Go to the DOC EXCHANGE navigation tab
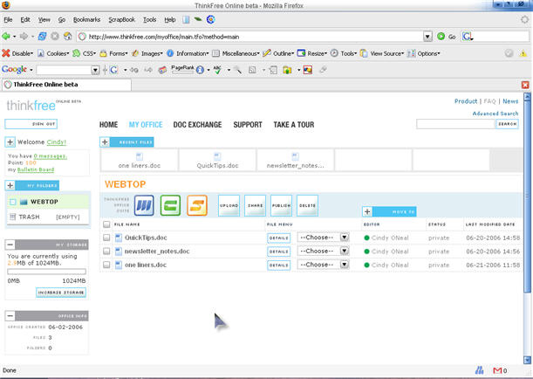533x379 pixels. (197, 125)
